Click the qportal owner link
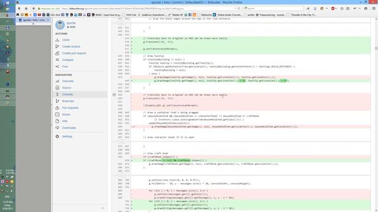The width and height of the screenshot is (378, 212). pyautogui.click(x=71, y=23)
